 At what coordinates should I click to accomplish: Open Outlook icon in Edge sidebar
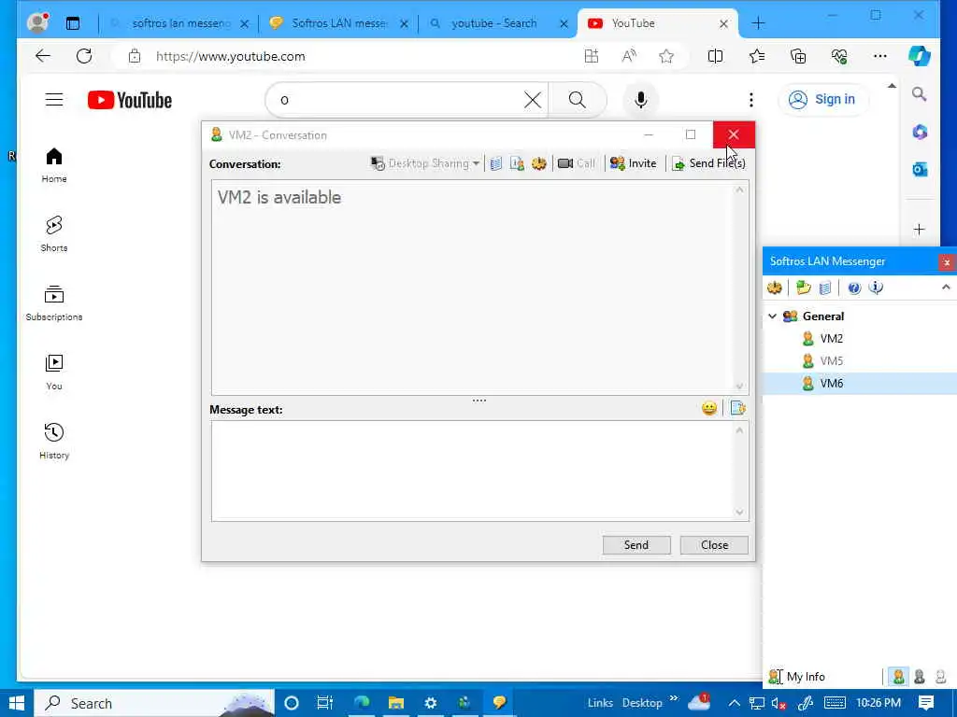coord(920,170)
